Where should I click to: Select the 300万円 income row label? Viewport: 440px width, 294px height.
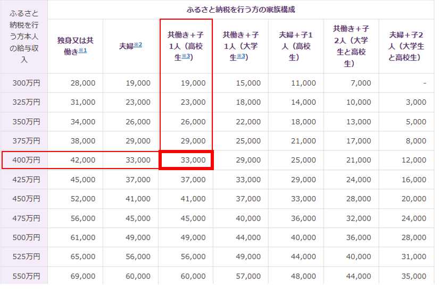tap(26, 83)
